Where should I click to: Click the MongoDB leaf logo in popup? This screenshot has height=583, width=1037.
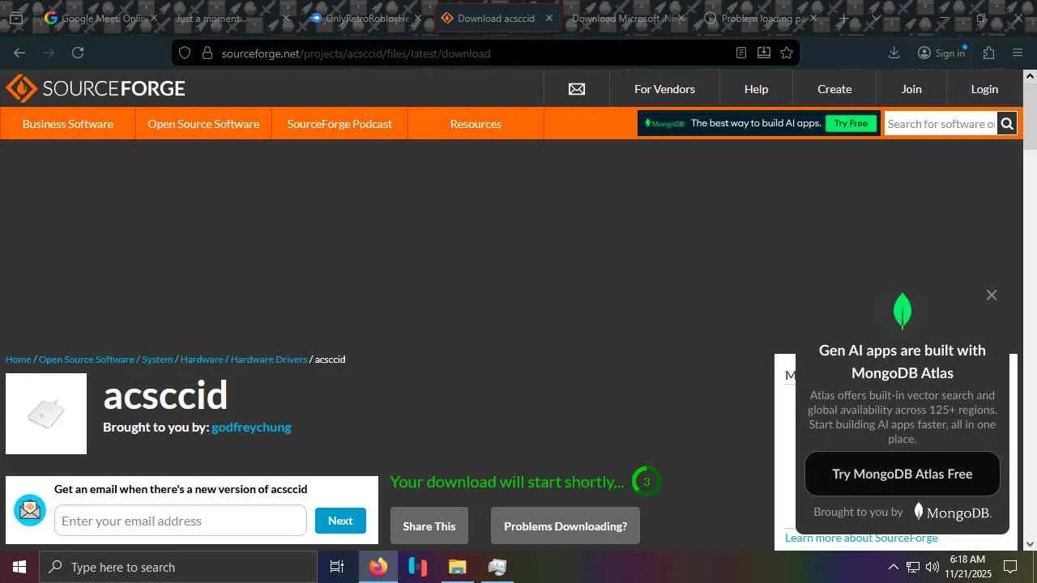tap(903, 310)
